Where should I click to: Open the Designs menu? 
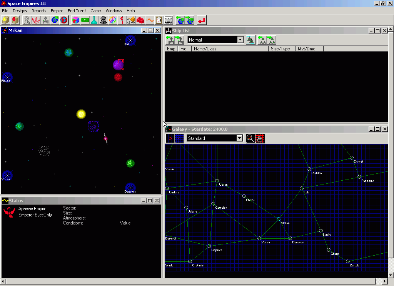coord(20,11)
